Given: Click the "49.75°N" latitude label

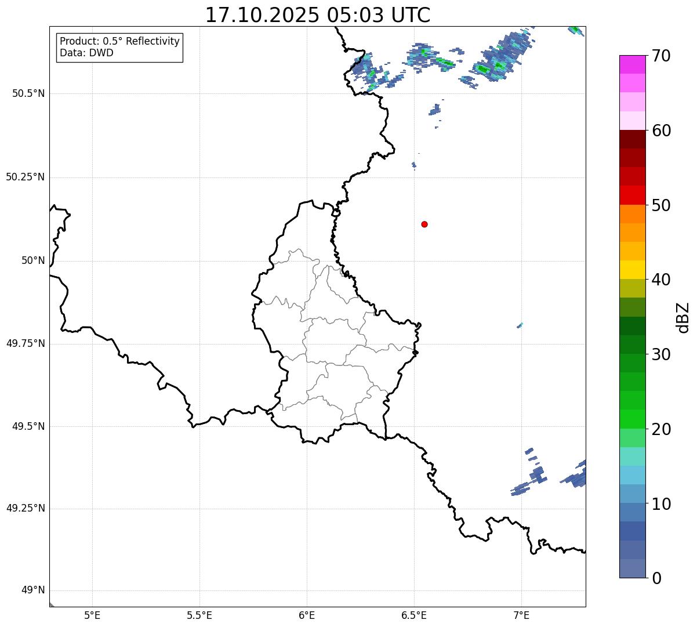Looking at the screenshot, I should [26, 343].
